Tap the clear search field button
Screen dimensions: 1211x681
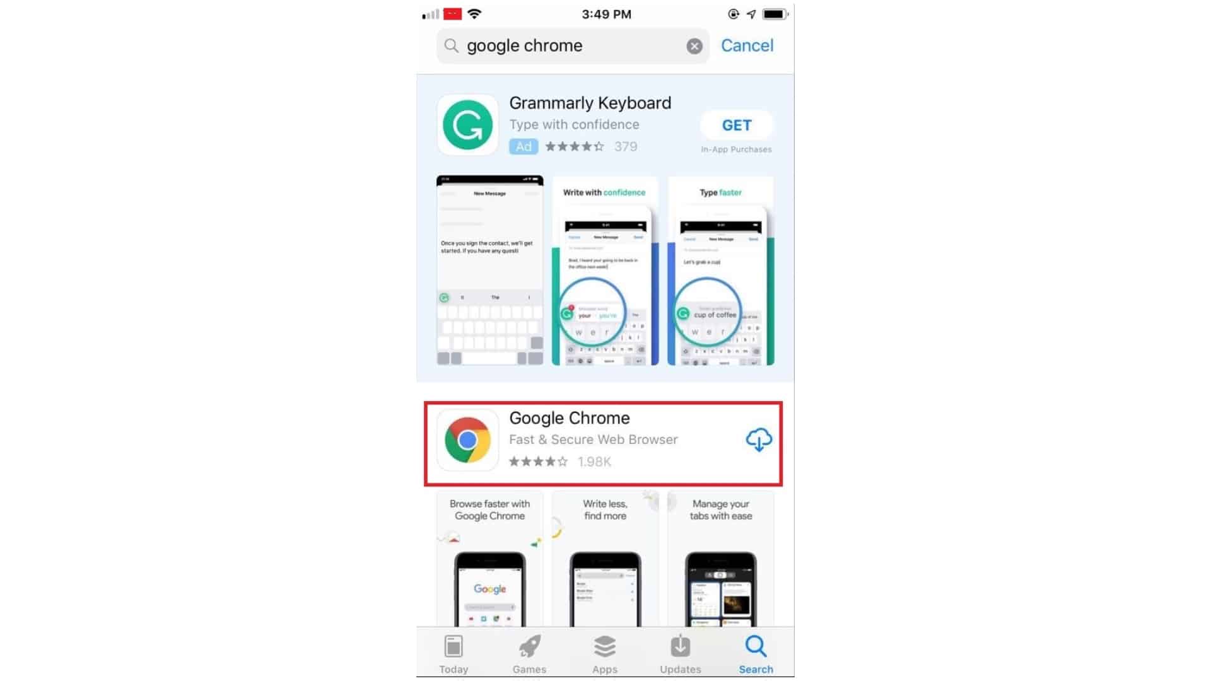tap(694, 45)
